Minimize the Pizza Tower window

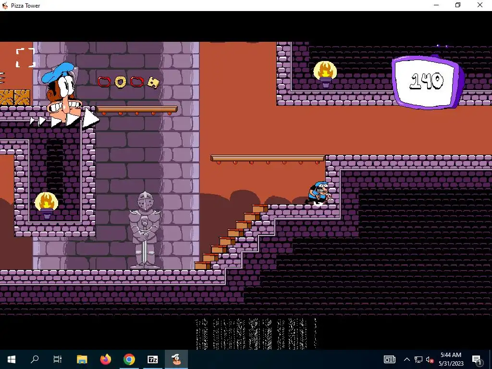tap(436, 5)
